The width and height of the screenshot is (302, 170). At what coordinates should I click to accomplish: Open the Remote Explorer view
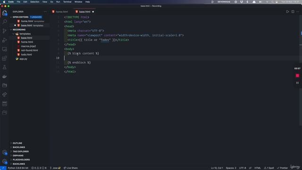(x=4, y=49)
